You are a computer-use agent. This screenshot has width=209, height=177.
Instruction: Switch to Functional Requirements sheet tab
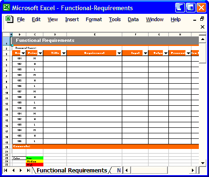click(72, 171)
